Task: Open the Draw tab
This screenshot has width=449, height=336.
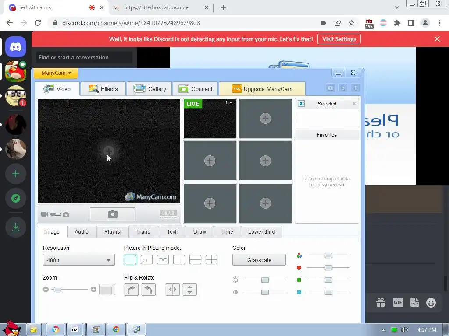Action: pyautogui.click(x=200, y=232)
